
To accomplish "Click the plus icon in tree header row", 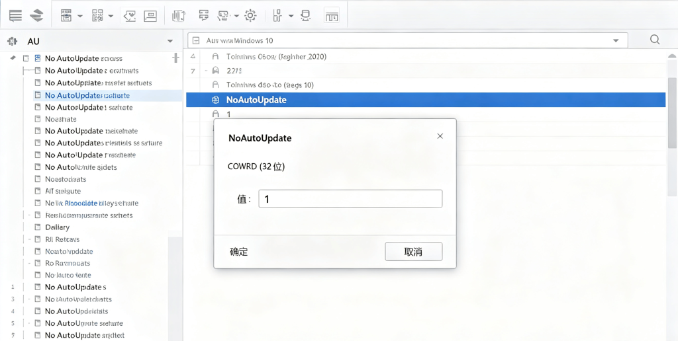I will click(175, 58).
